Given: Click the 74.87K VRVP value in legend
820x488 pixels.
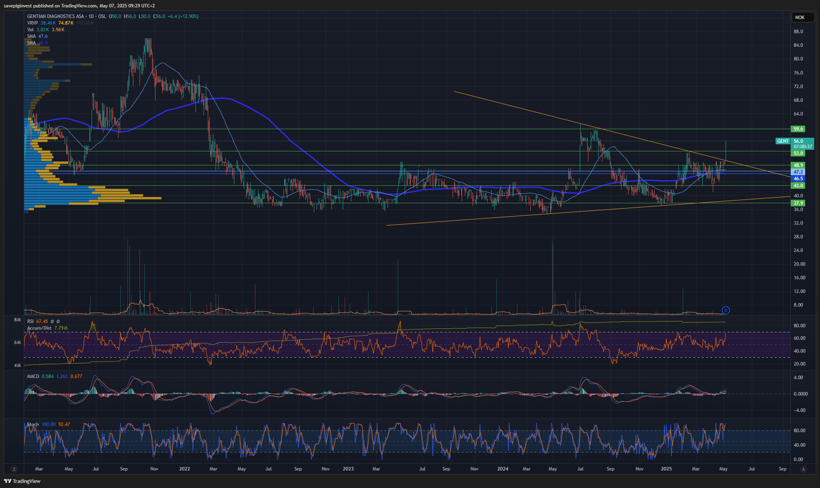Looking at the screenshot, I should click(66, 23).
